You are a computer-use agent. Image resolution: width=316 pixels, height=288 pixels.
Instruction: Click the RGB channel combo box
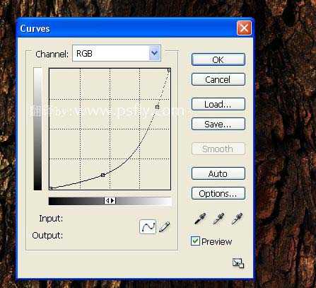coord(117,53)
